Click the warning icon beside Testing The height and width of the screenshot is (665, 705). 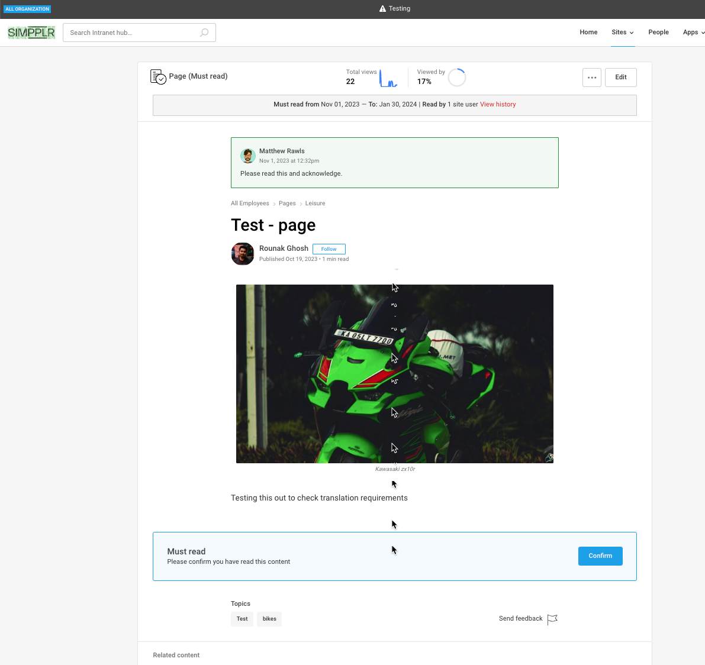(382, 8)
